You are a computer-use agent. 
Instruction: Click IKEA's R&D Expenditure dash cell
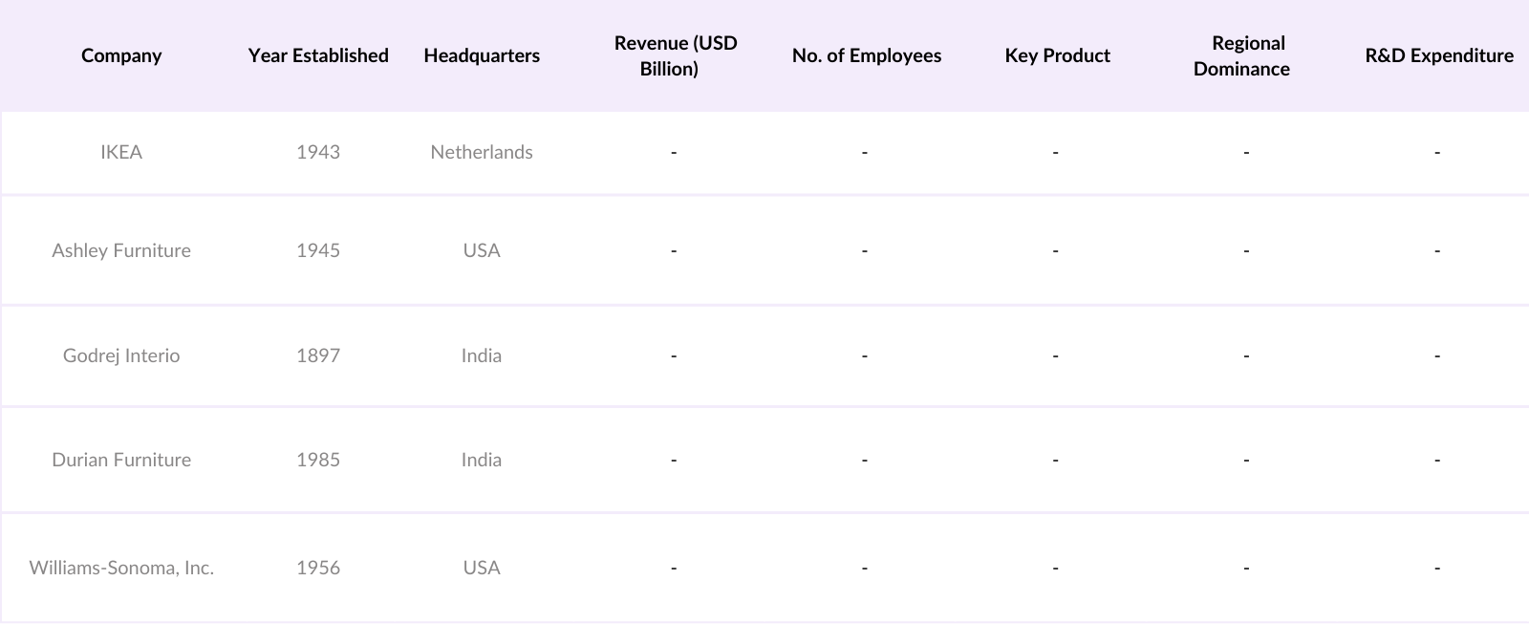(x=1436, y=152)
